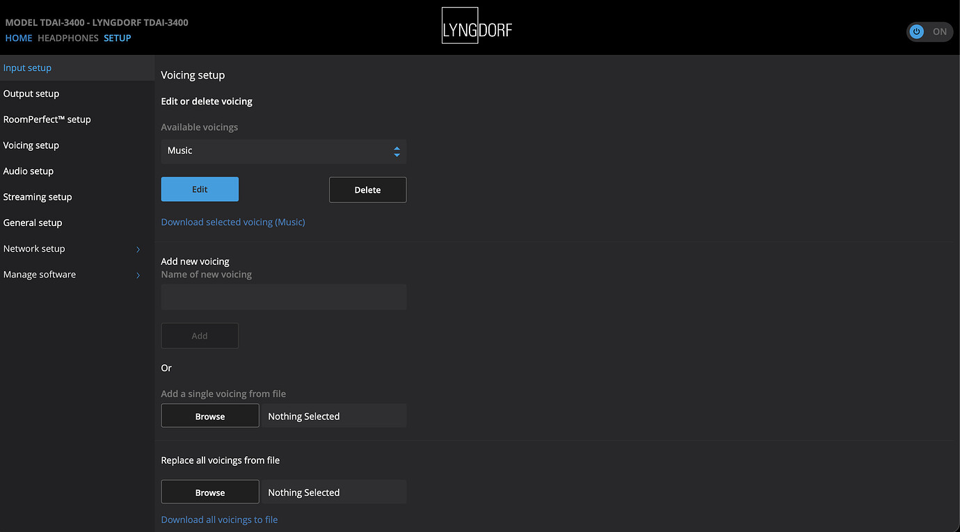Select Input setup in the sidebar
The image size is (960, 532).
[x=77, y=68]
